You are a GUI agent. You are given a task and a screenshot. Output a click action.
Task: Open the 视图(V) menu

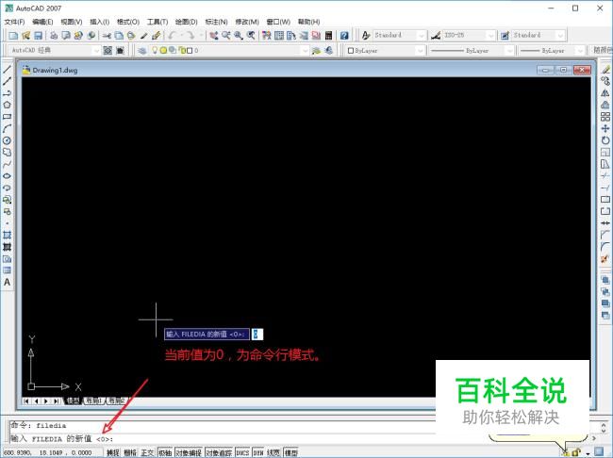(x=72, y=22)
